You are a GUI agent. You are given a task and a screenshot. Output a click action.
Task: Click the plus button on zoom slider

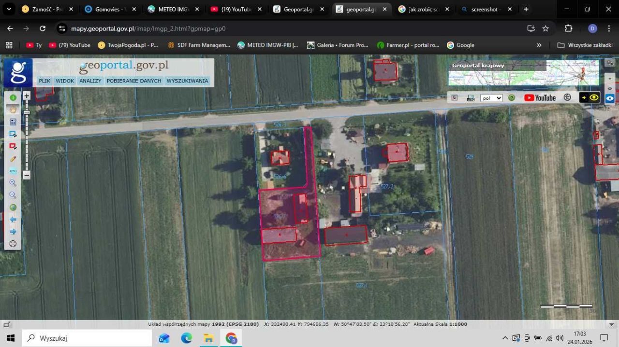27,96
